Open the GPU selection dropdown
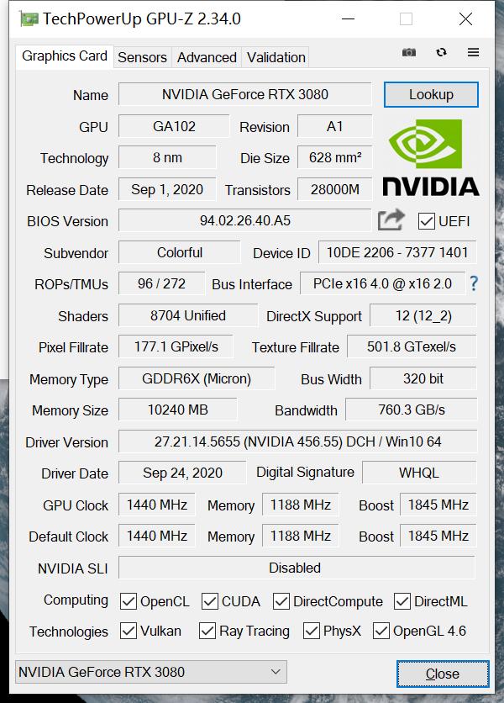 (x=151, y=672)
